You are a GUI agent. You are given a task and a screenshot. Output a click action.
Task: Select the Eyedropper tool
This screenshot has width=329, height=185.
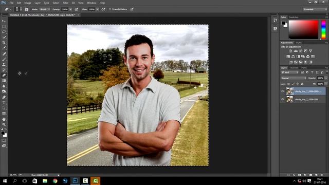(x=4, y=48)
